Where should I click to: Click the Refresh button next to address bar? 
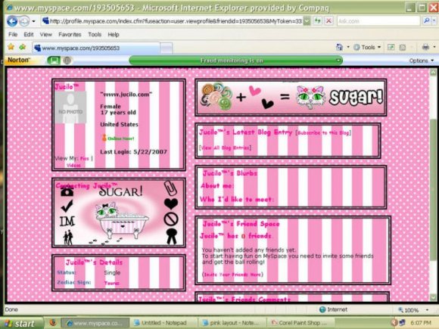[x=317, y=20]
